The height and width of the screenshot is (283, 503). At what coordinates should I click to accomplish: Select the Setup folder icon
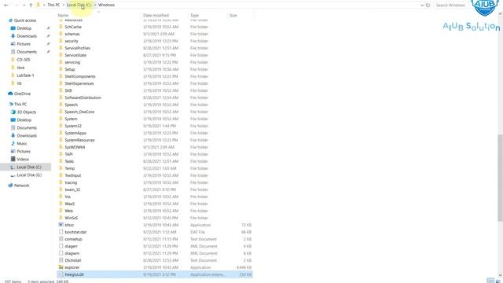(x=61, y=69)
